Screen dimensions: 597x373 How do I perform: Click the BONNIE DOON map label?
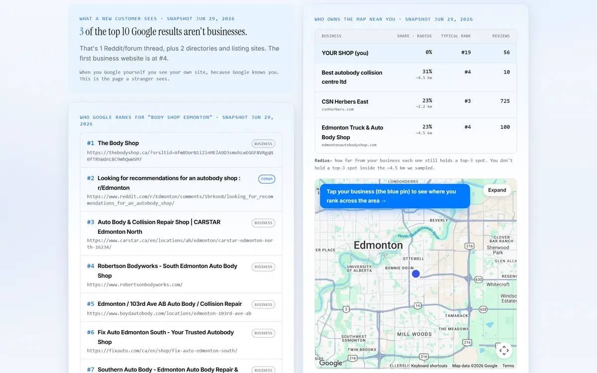[399, 268]
